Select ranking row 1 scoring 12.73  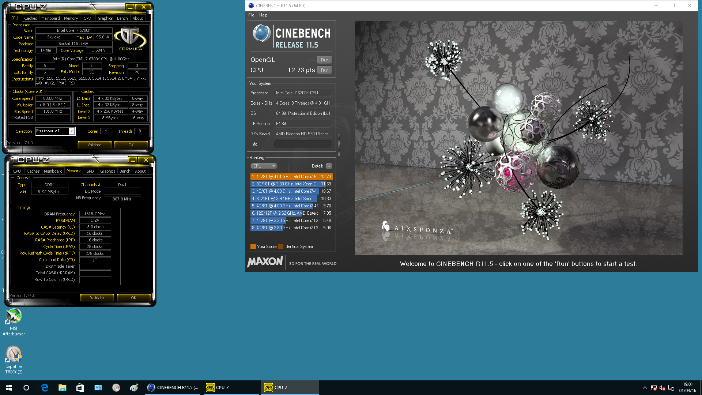(291, 177)
